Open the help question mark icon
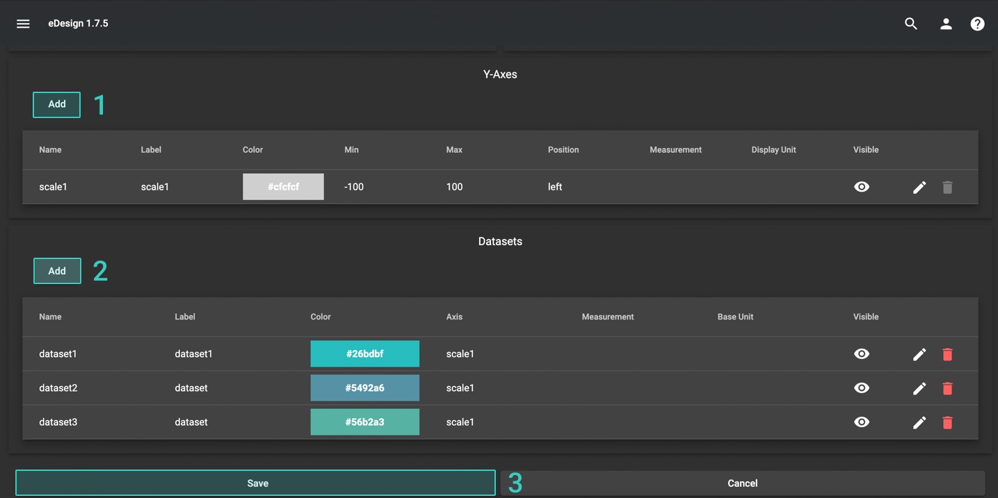The image size is (998, 498). click(x=977, y=24)
